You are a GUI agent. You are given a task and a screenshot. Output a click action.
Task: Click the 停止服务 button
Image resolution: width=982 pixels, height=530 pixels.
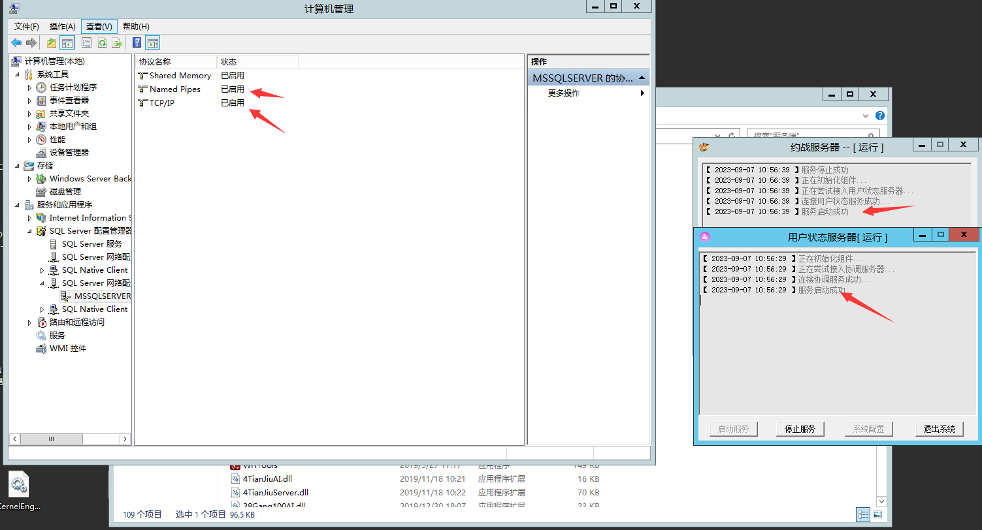(800, 429)
